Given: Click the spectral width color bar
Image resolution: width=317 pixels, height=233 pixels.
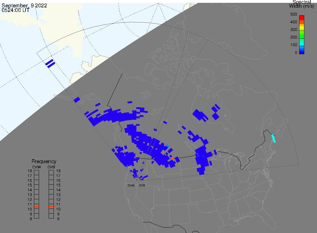Looking at the screenshot, I should 302,35.
